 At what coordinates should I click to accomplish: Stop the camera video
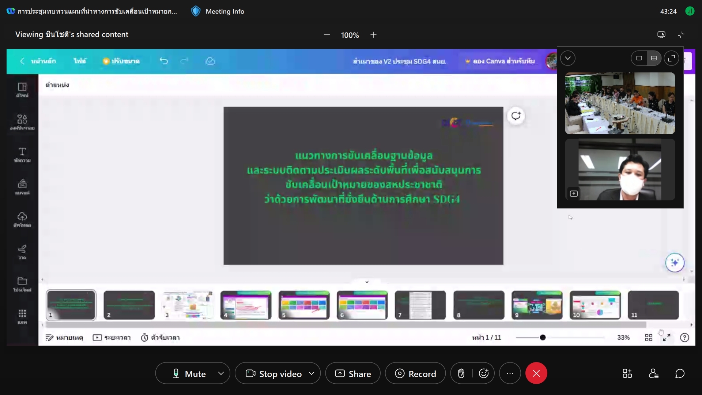274,373
